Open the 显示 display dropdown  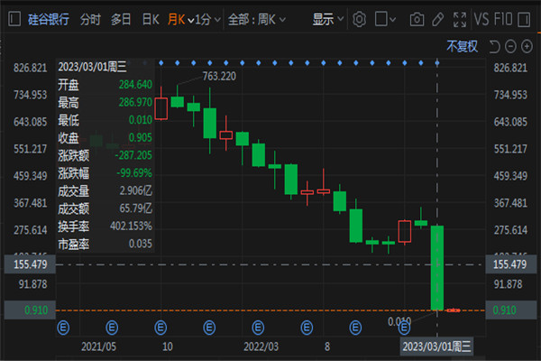pyautogui.click(x=328, y=19)
